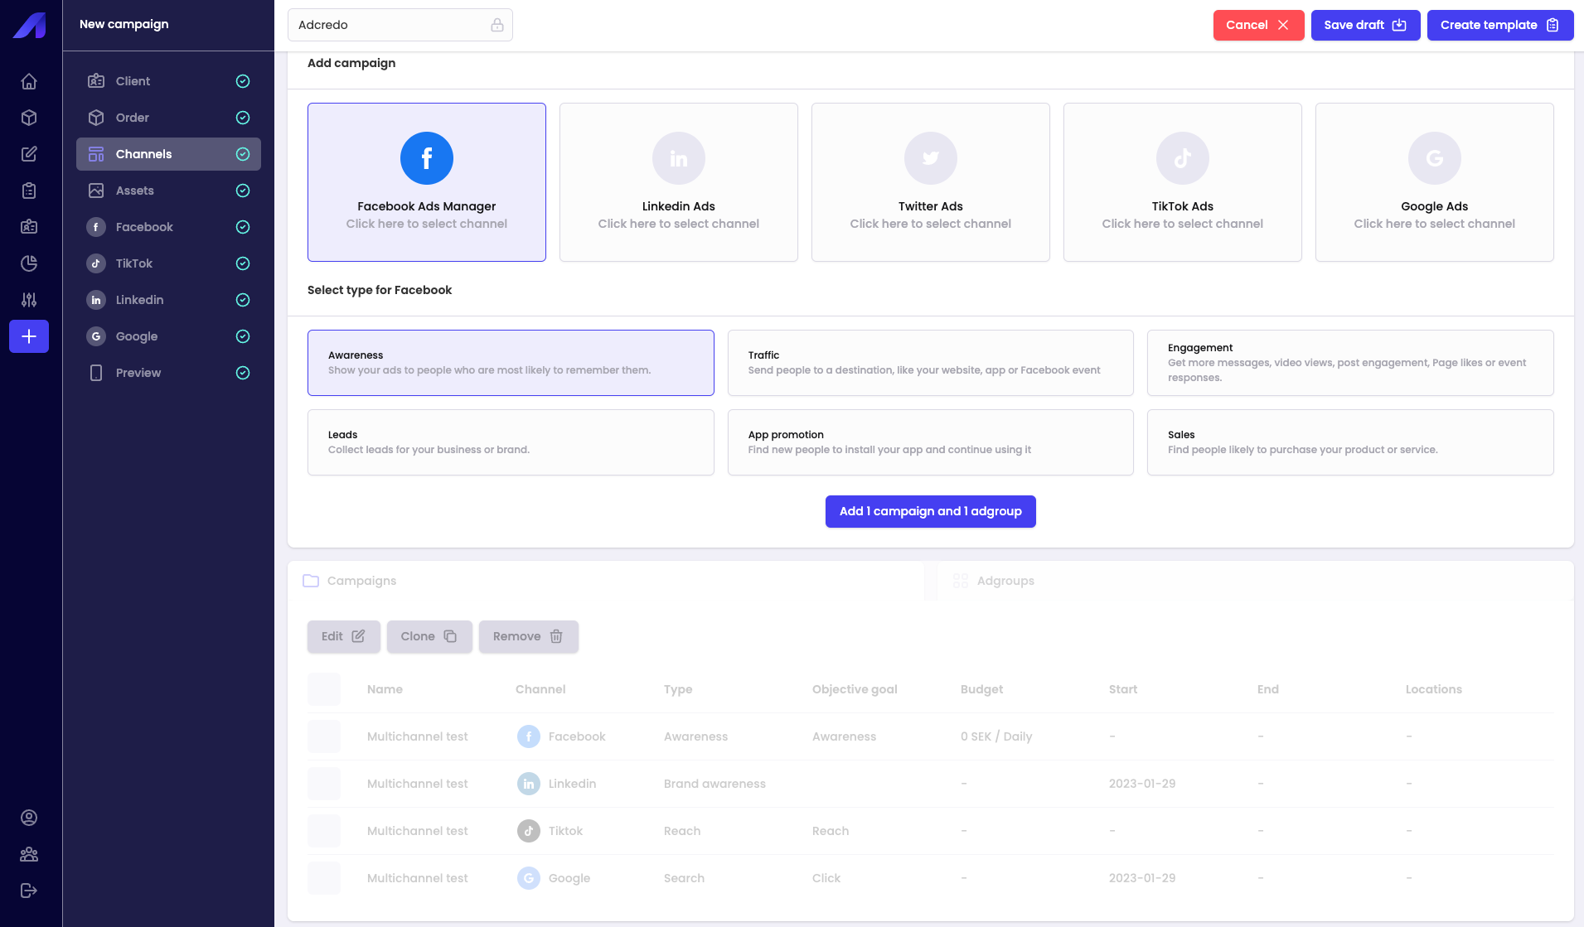Open the home icon in left rail
Viewport: 1584px width, 927px height.
coord(29,81)
